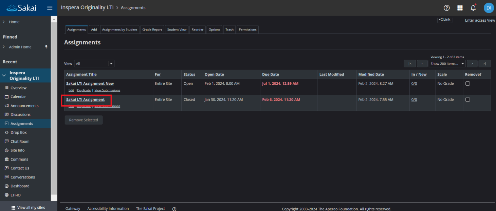Edit Sakai LTI Assignment New

coord(71,90)
